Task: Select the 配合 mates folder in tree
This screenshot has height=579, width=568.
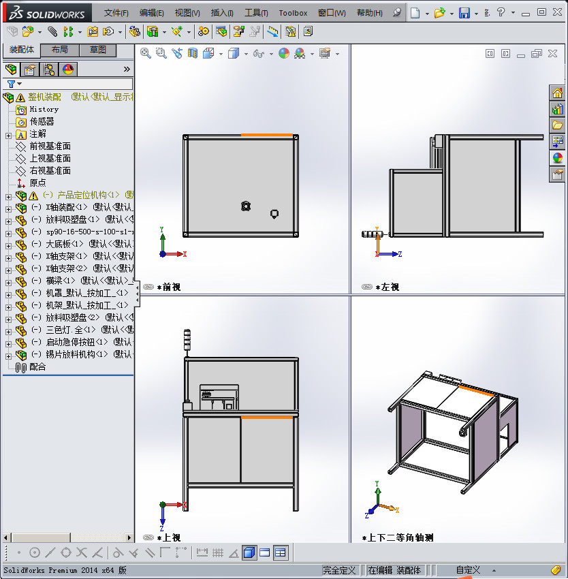Action: tap(37, 366)
